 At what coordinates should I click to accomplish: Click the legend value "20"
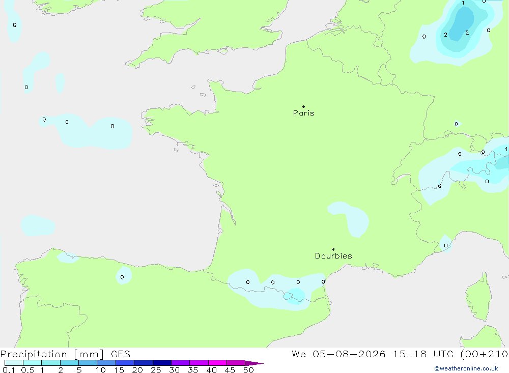137,370
